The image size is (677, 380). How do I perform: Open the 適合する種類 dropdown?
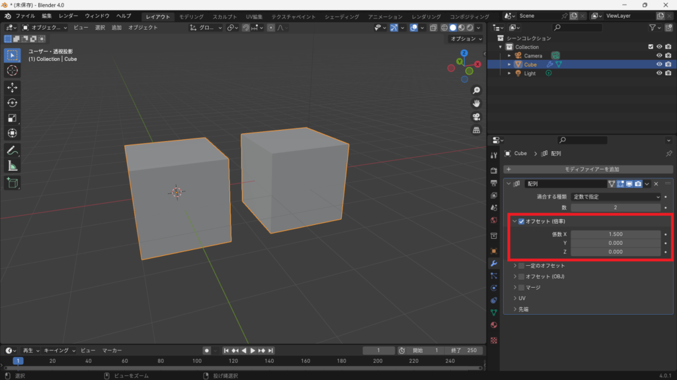(616, 197)
